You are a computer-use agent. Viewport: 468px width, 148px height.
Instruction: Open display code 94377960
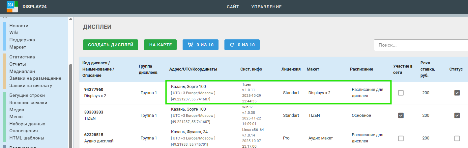[94, 89]
